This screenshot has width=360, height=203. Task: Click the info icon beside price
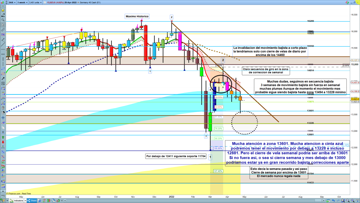[45, 2]
